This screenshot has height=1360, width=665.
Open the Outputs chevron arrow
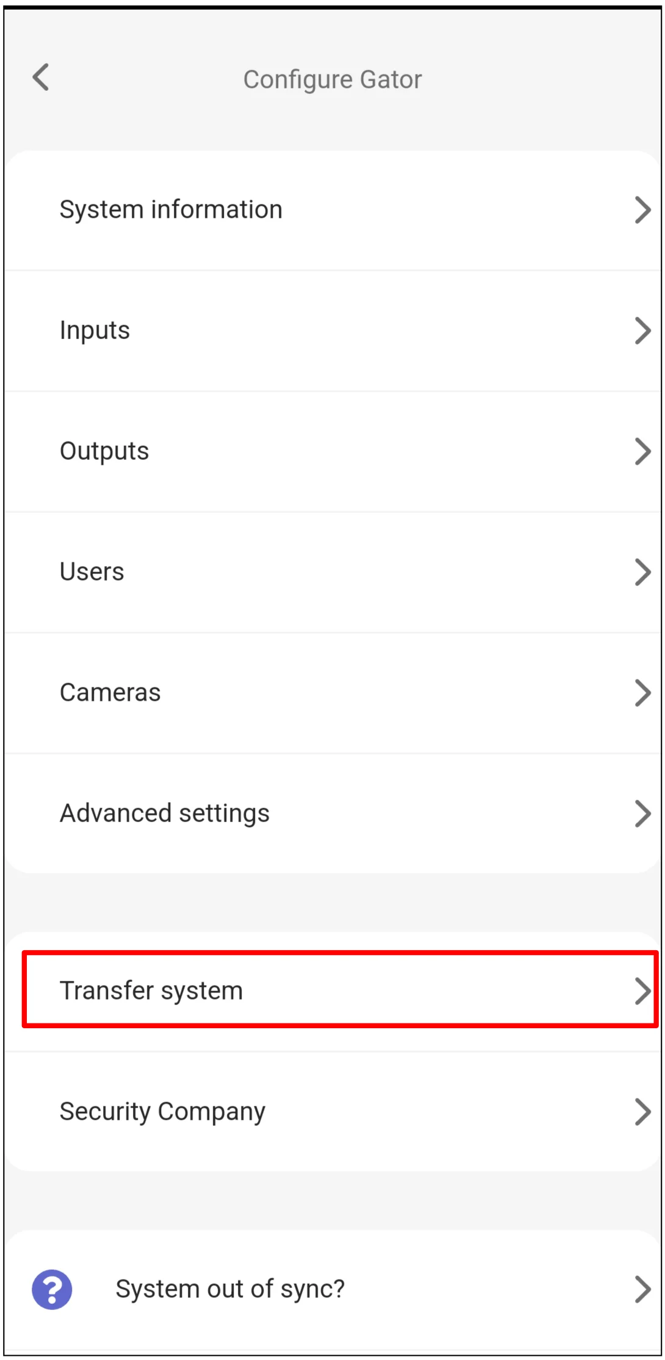642,451
